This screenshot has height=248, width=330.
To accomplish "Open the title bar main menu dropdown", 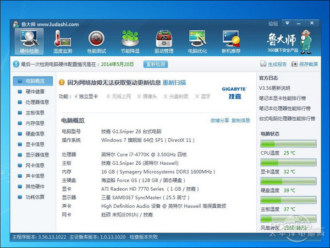I will coord(287,24).
